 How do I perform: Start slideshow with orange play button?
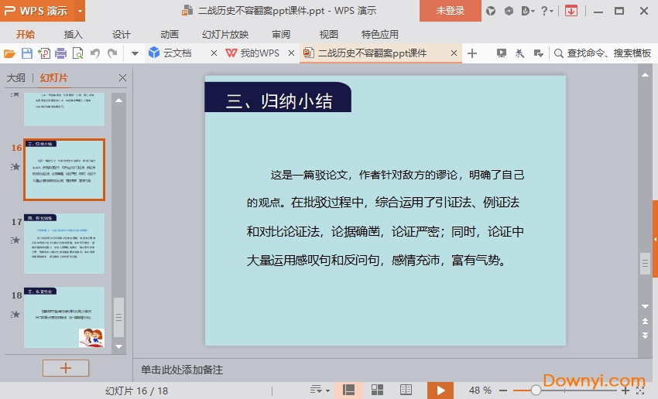coord(440,390)
